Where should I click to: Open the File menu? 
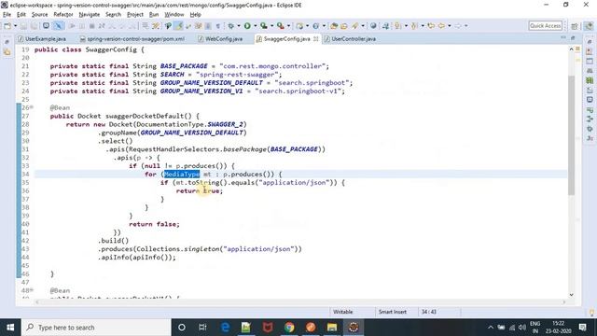pyautogui.click(x=7, y=15)
